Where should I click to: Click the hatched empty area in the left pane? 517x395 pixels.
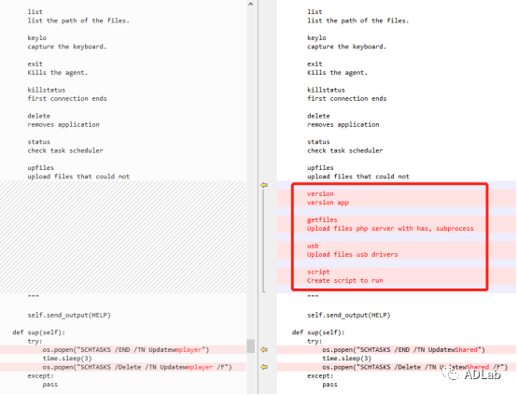[x=123, y=237]
